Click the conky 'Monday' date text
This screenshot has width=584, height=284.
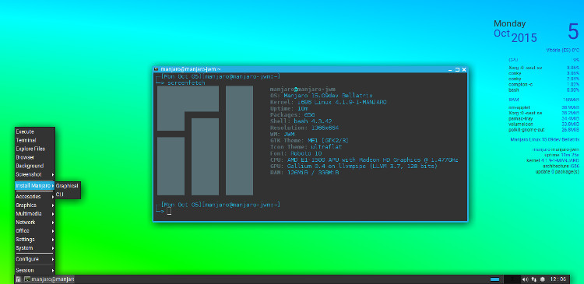tap(509, 24)
